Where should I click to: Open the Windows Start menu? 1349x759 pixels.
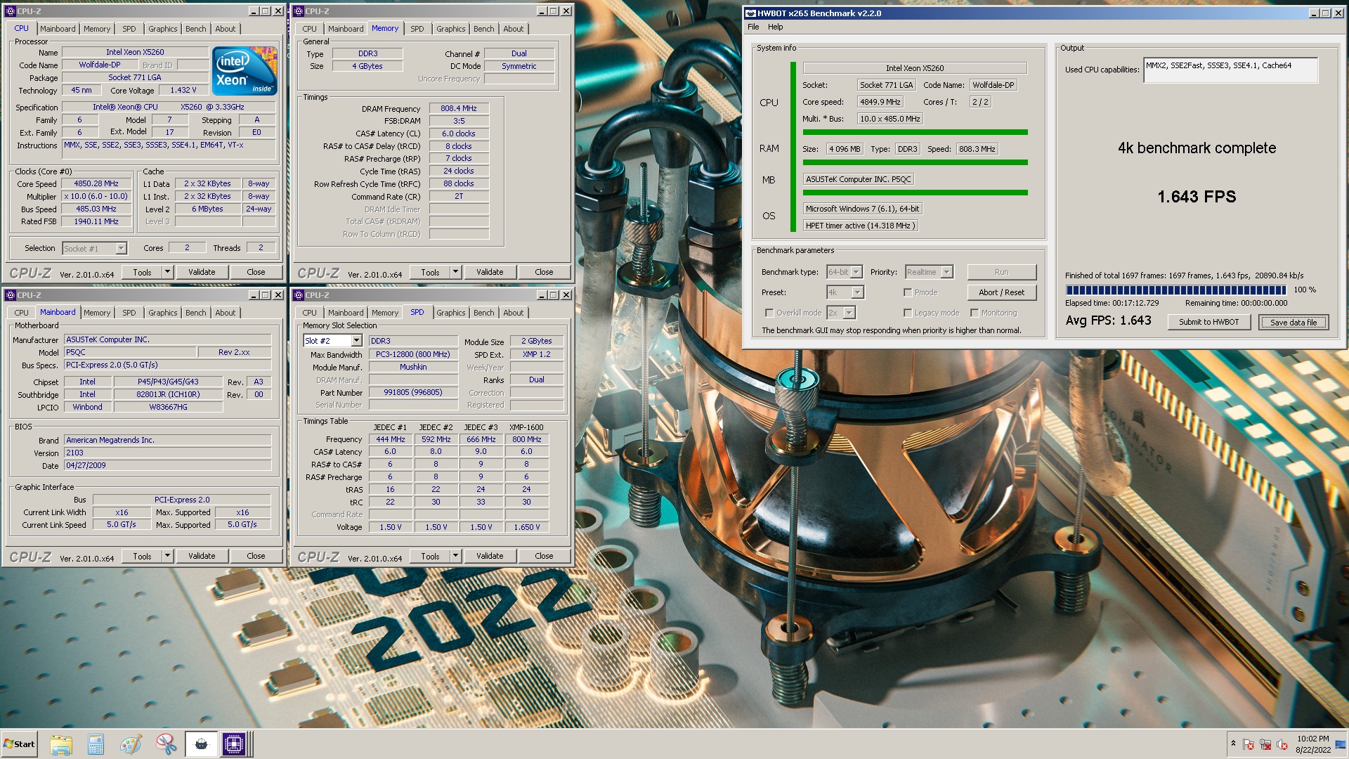[19, 744]
